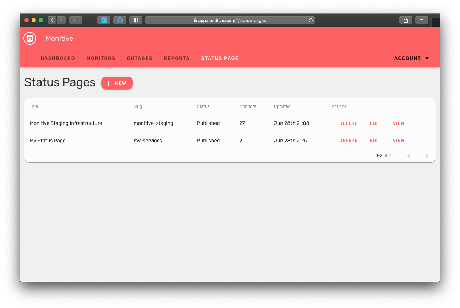The width and height of the screenshot is (460, 308).
Task: Click Safari's forward arrow
Action: (x=61, y=20)
